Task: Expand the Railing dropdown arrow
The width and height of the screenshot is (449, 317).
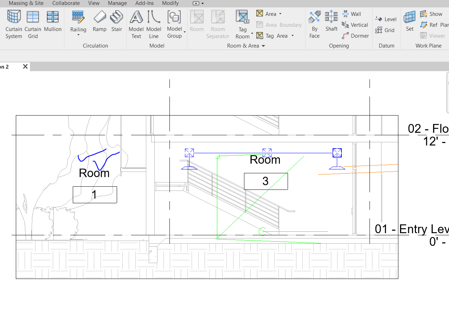Action: pyautogui.click(x=78, y=35)
